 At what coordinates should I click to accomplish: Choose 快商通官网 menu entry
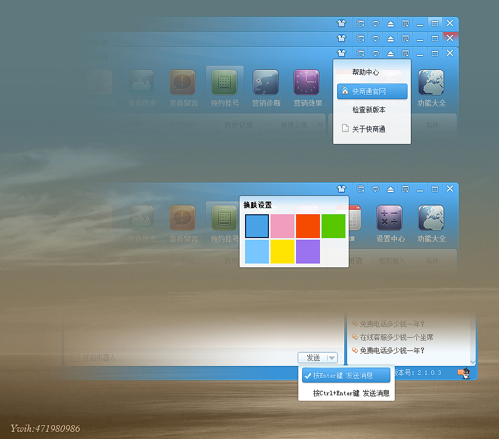point(371,91)
